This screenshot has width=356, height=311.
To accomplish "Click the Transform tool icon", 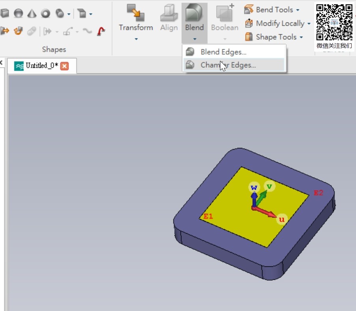I will (x=136, y=13).
